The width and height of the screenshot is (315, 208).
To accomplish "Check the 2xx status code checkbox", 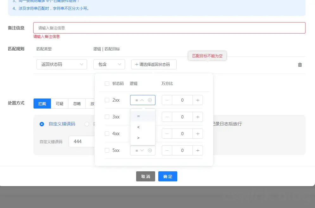I will (x=107, y=100).
